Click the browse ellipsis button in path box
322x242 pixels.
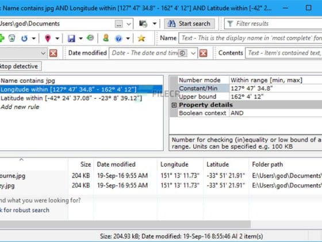pos(119,24)
